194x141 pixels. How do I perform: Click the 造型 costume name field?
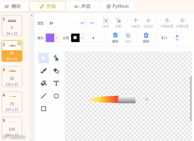click(60, 23)
